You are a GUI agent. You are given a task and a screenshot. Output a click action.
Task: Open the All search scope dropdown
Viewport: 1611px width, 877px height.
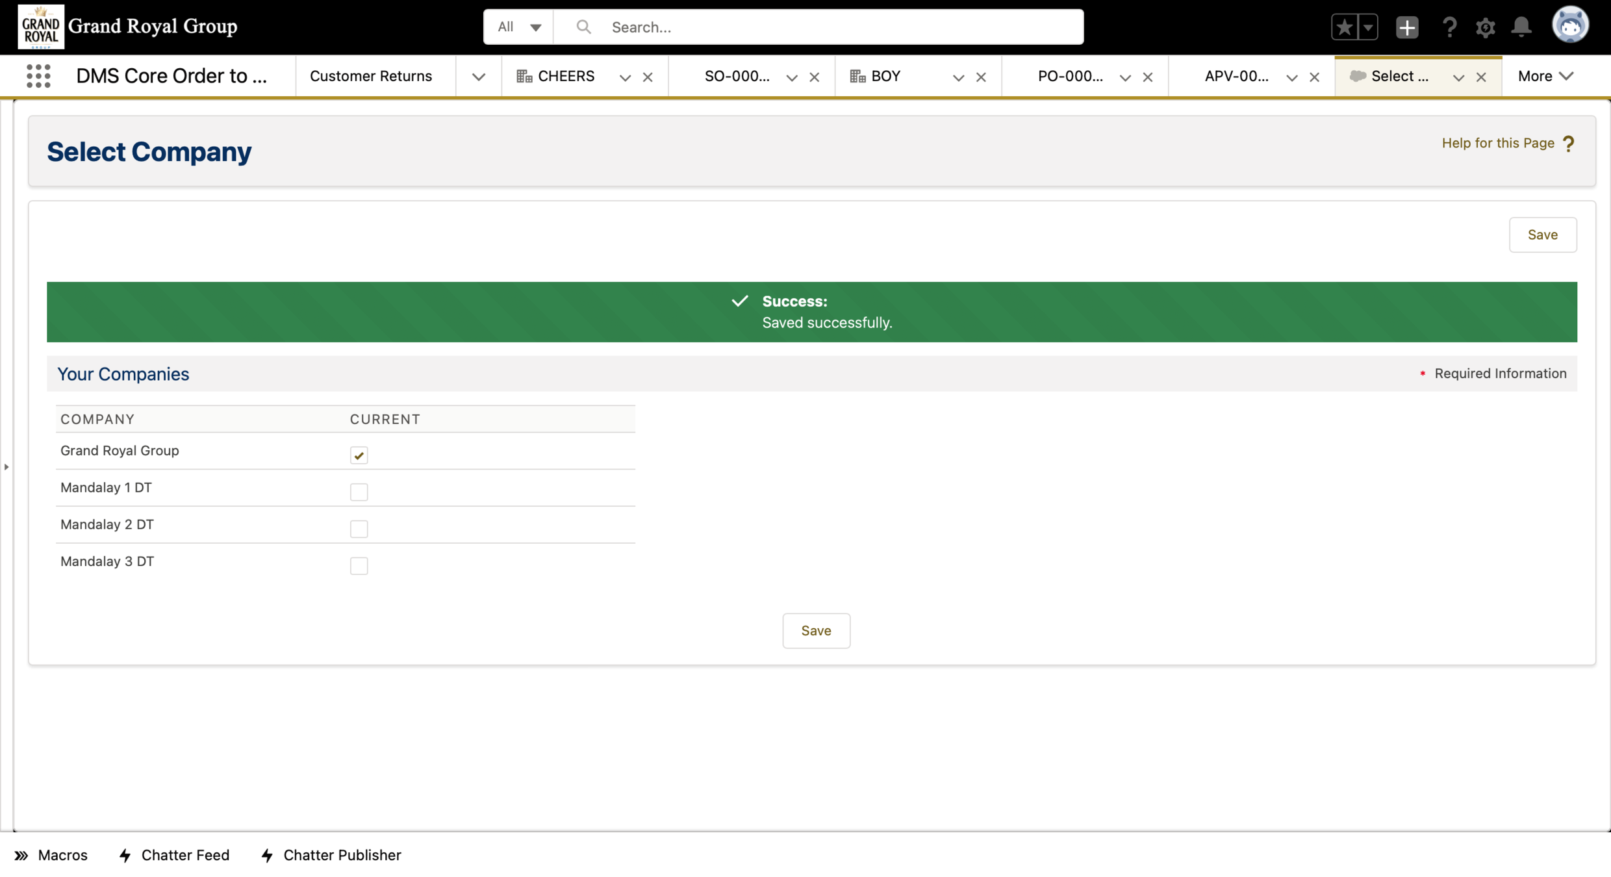[519, 27]
